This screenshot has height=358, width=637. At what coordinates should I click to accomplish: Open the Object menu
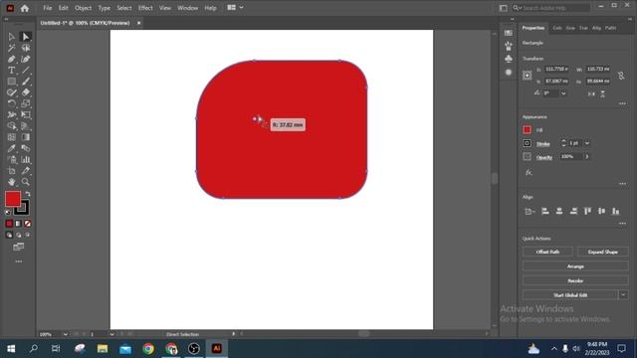(83, 8)
